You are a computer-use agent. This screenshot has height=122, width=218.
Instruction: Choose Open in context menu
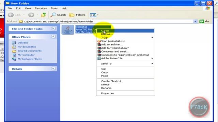[126, 31]
